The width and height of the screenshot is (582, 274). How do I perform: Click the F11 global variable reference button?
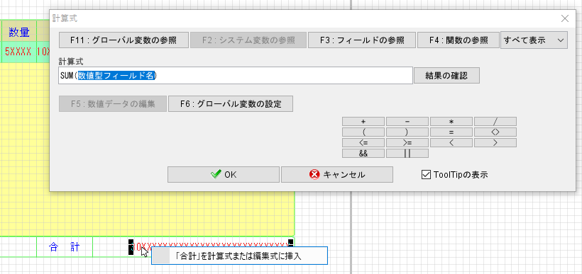click(x=123, y=40)
